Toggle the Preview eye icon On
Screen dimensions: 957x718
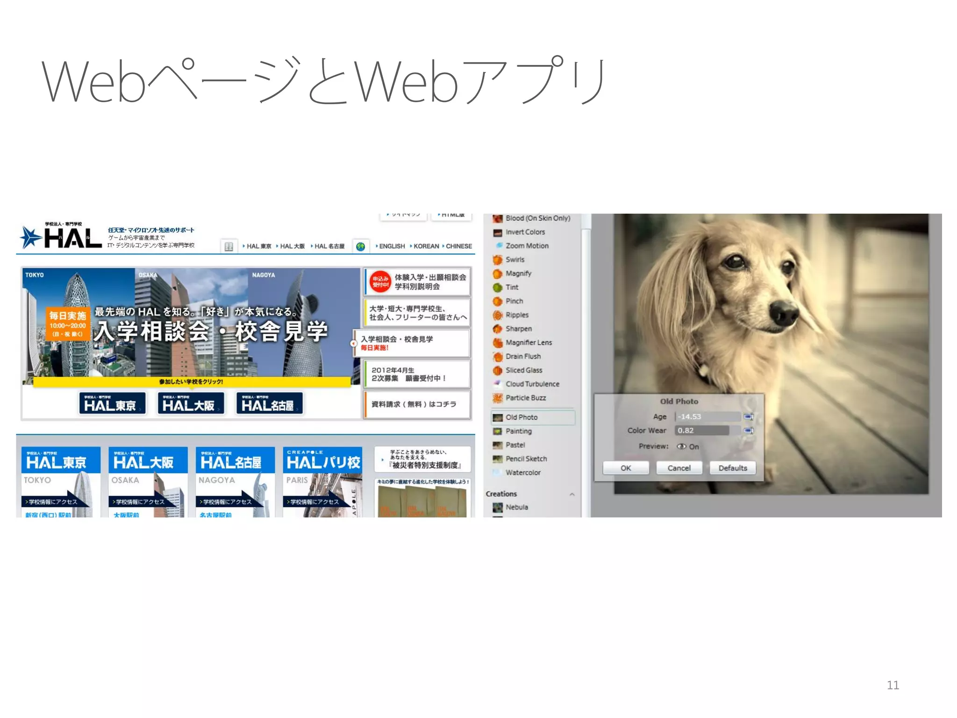coord(681,446)
